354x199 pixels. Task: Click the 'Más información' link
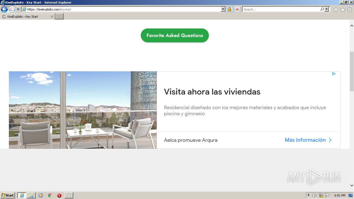(x=305, y=140)
